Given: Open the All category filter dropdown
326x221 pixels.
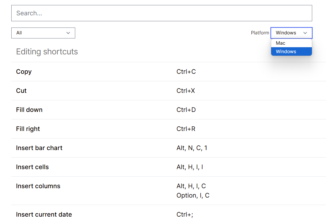Looking at the screenshot, I should (43, 33).
